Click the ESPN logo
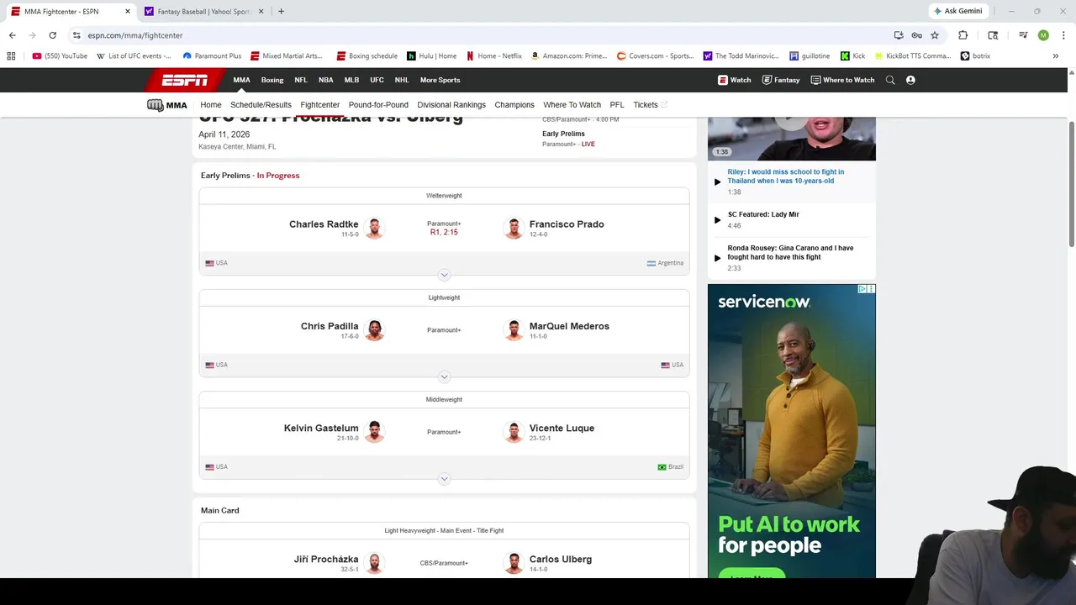 (x=185, y=80)
